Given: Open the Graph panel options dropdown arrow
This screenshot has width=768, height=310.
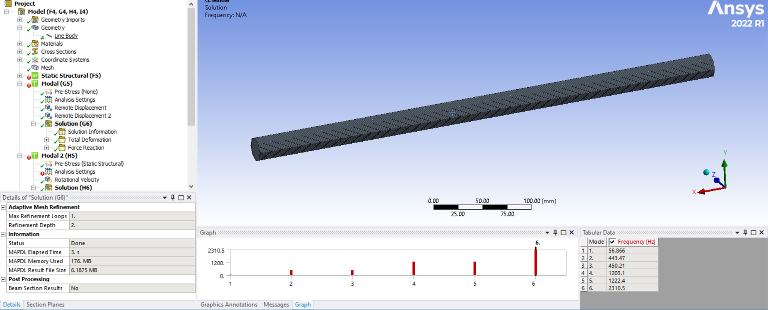Looking at the screenshot, I should [x=547, y=232].
